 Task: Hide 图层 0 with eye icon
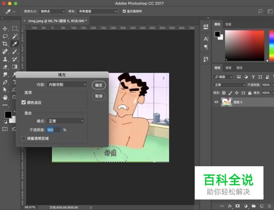(x=216, y=102)
